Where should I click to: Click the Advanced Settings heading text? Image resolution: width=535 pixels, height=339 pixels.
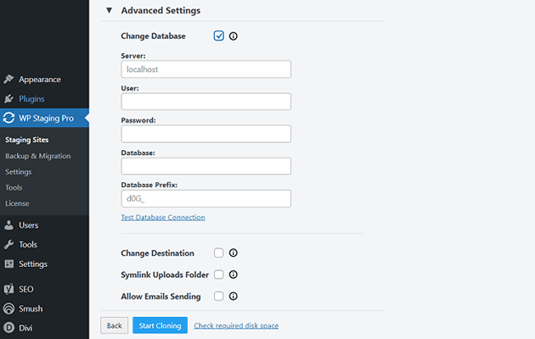(160, 10)
